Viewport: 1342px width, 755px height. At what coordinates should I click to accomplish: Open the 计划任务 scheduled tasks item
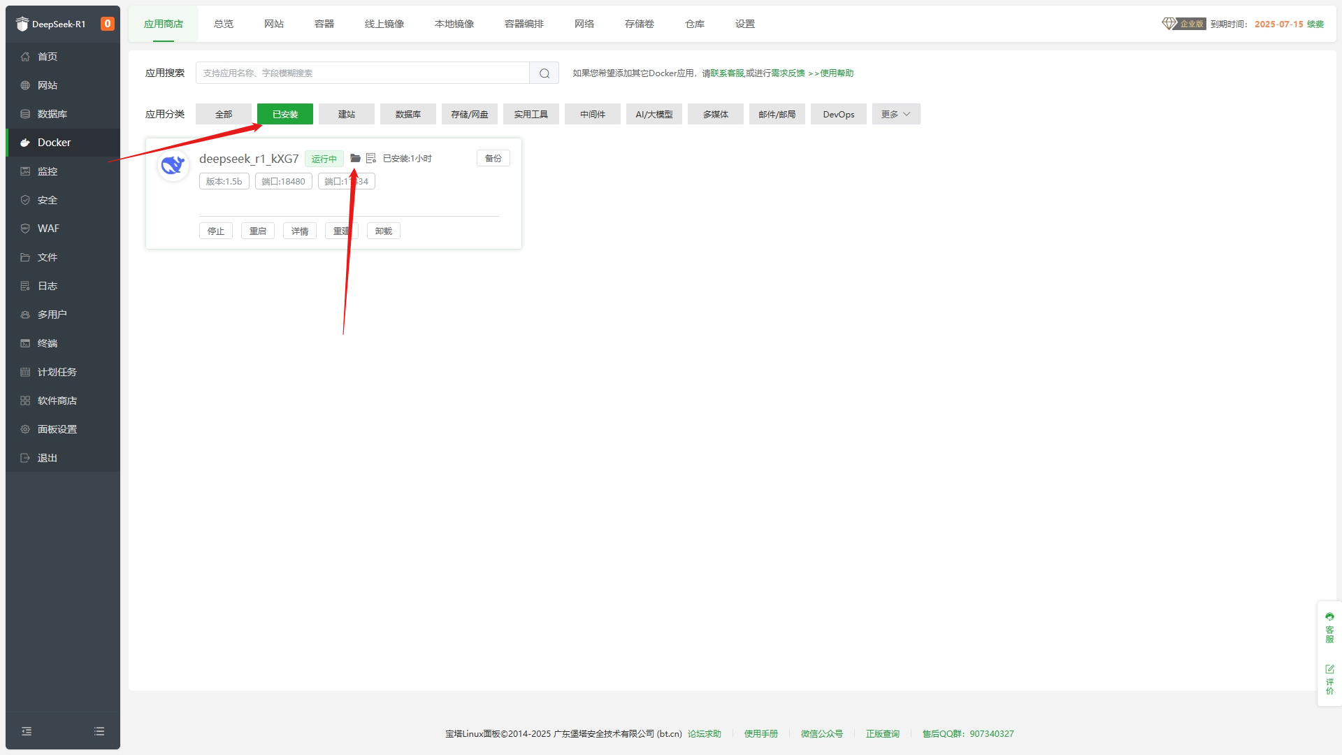click(x=63, y=372)
